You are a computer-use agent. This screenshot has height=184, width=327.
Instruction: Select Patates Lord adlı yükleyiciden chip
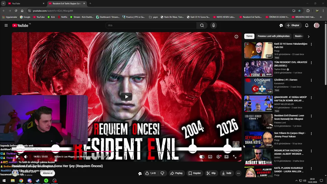(x=274, y=36)
